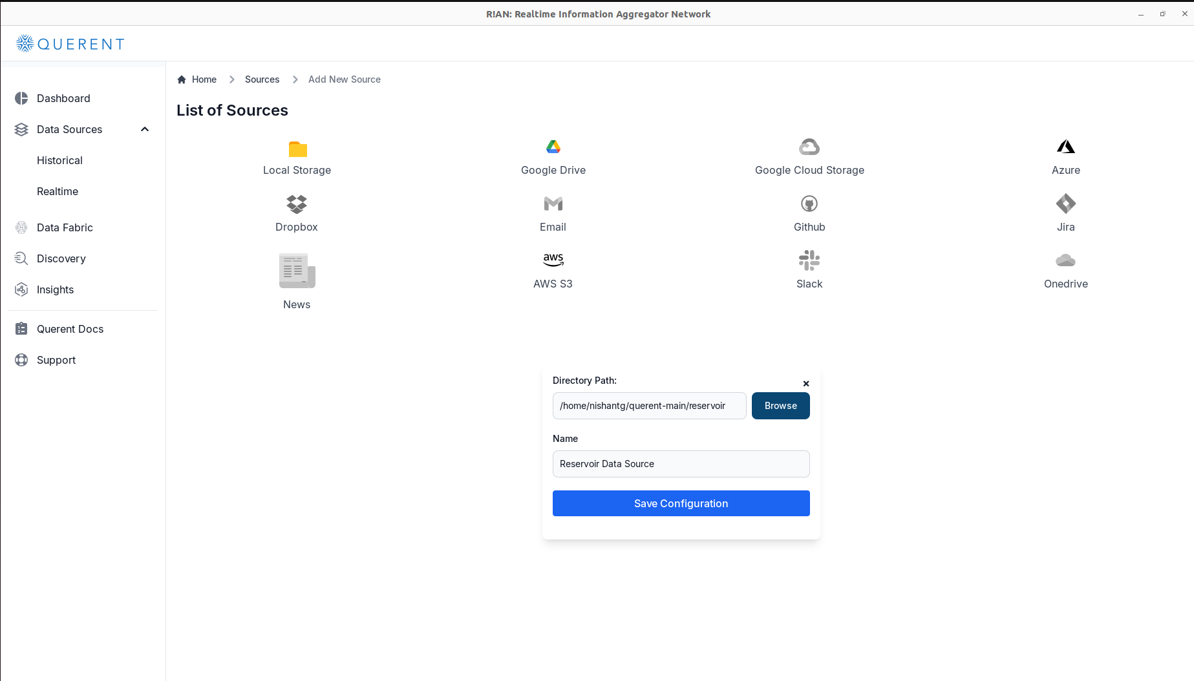Go to Home breadcrumb link
Screen dimensions: 1194x681
[204, 79]
